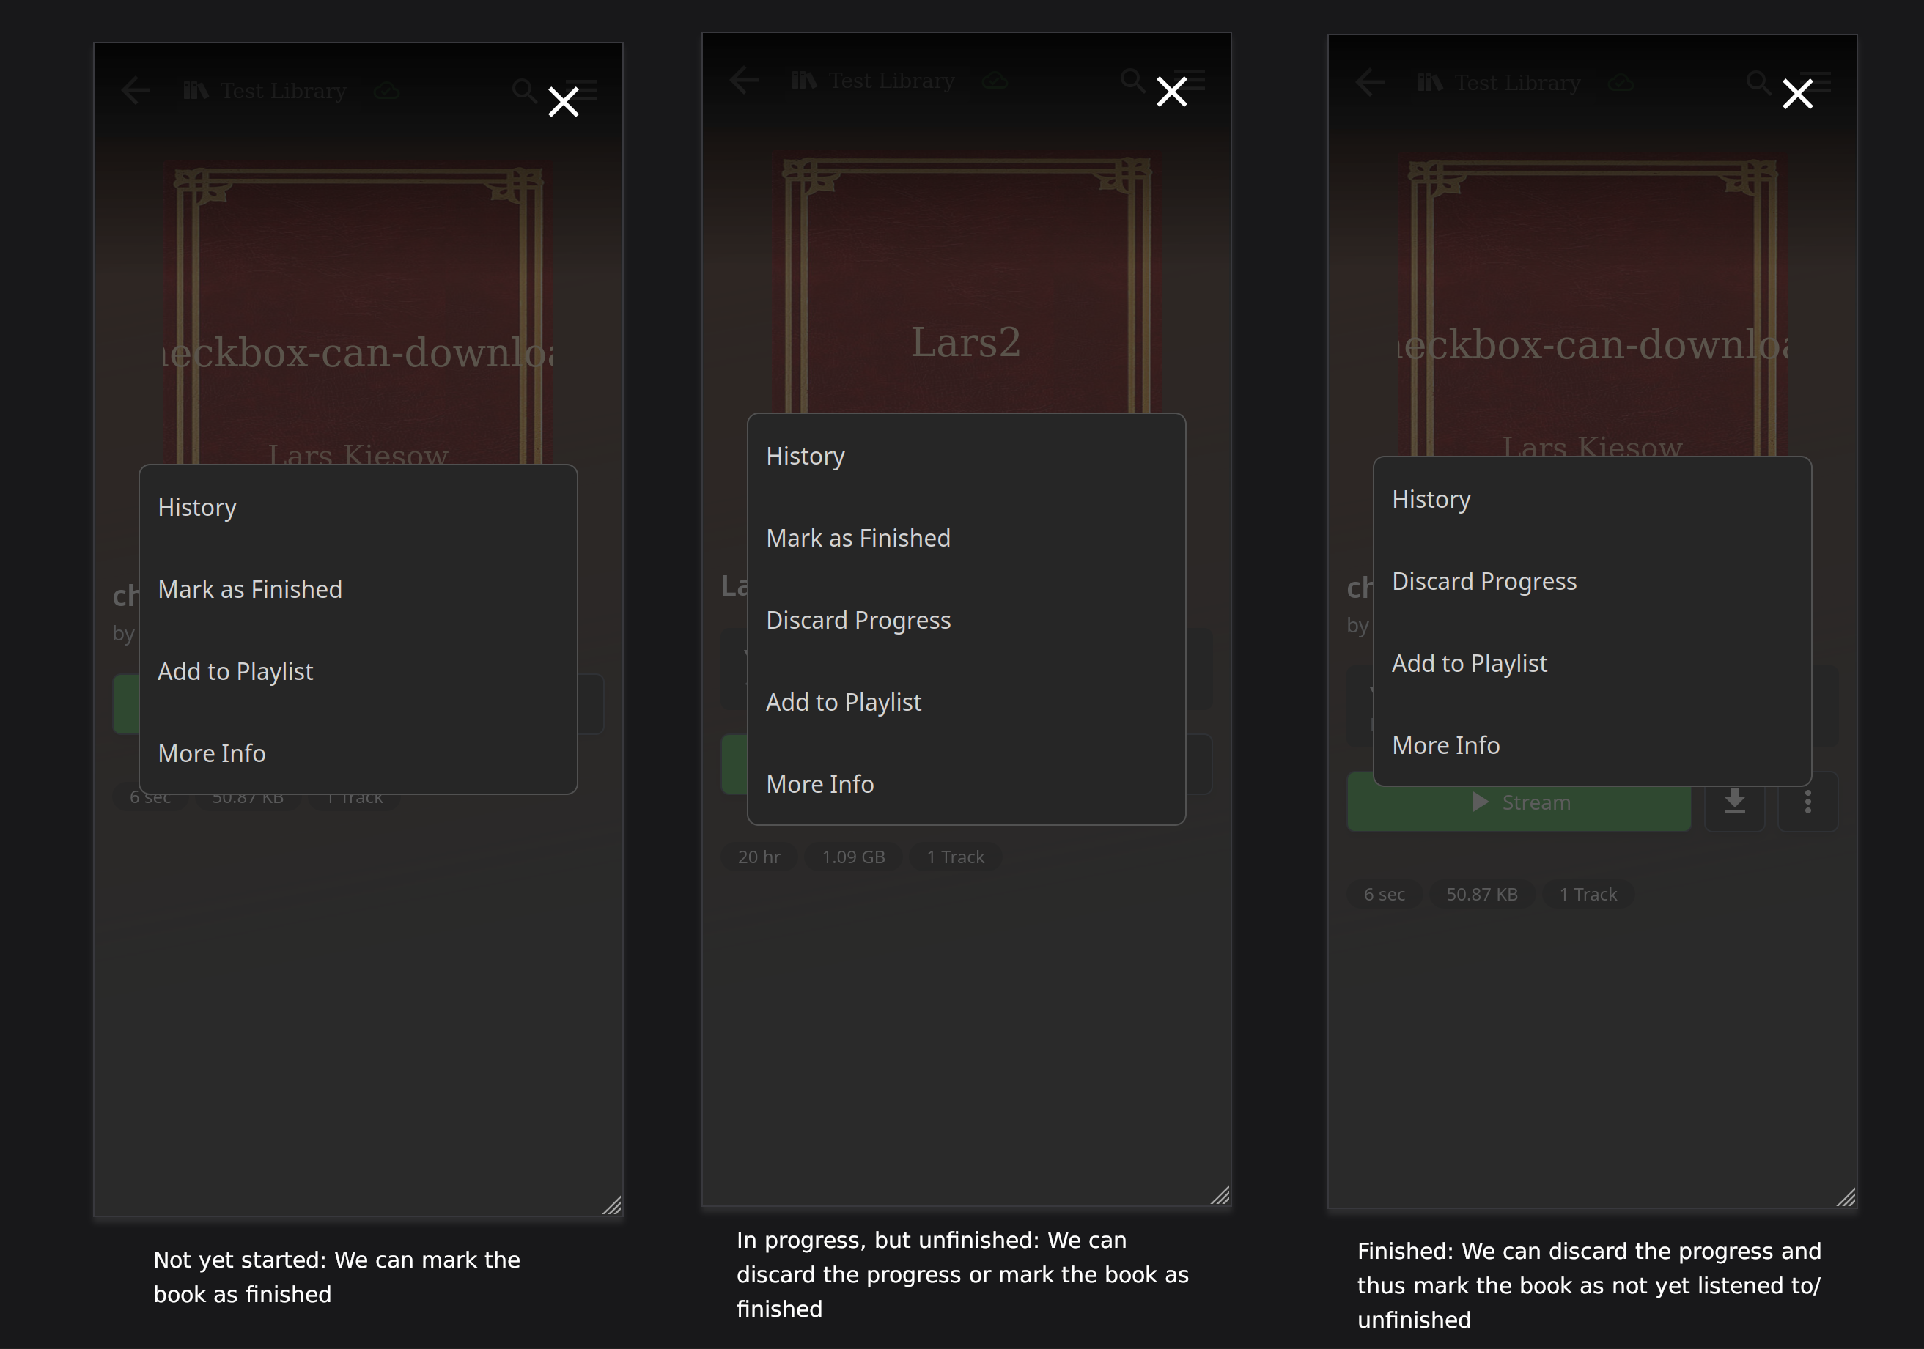
Task: Click cloud status icon in right screenshot
Action: tap(1621, 82)
